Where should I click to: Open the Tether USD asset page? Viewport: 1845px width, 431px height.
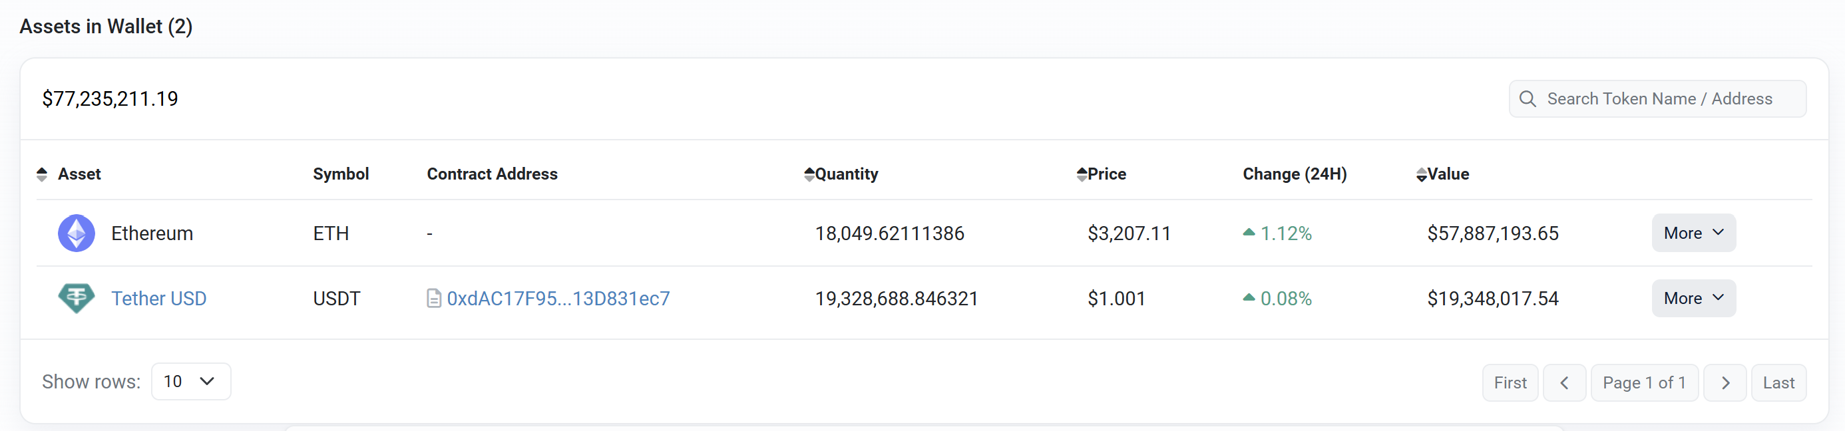158,298
